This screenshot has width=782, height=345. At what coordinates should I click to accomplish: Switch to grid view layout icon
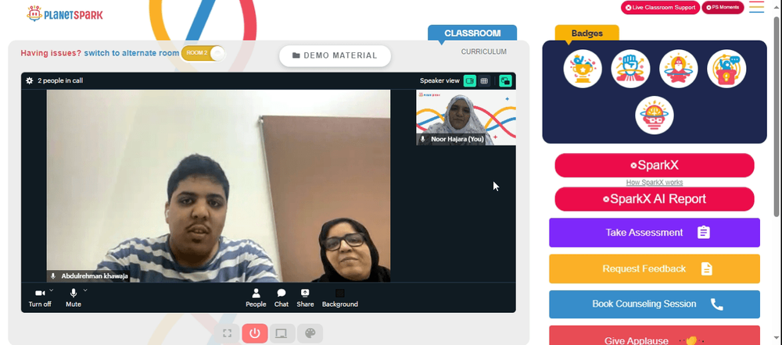484,80
